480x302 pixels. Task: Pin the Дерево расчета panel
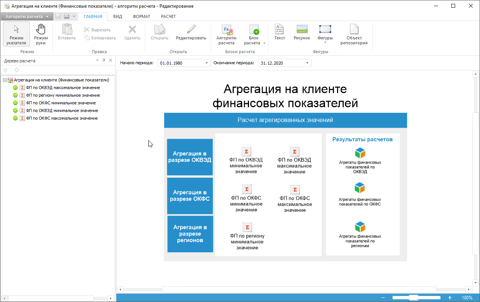point(104,60)
